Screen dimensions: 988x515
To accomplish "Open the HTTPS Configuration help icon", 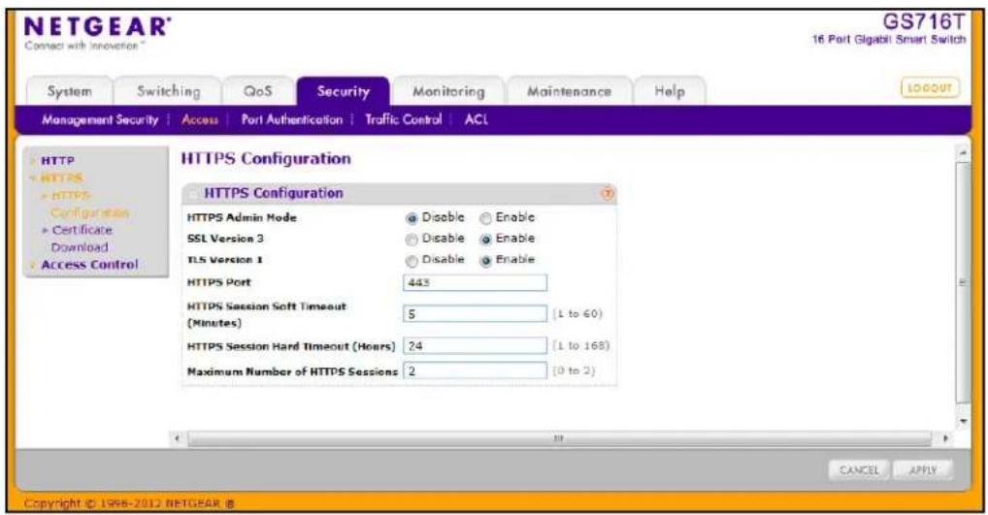I will pyautogui.click(x=608, y=193).
